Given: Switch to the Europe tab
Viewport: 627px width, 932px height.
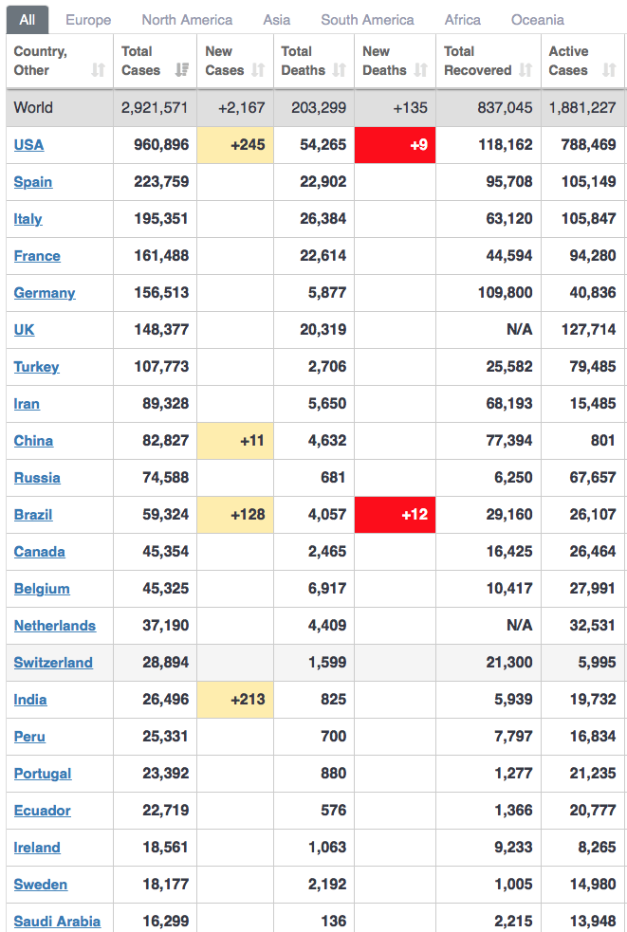Looking at the screenshot, I should [x=88, y=20].
